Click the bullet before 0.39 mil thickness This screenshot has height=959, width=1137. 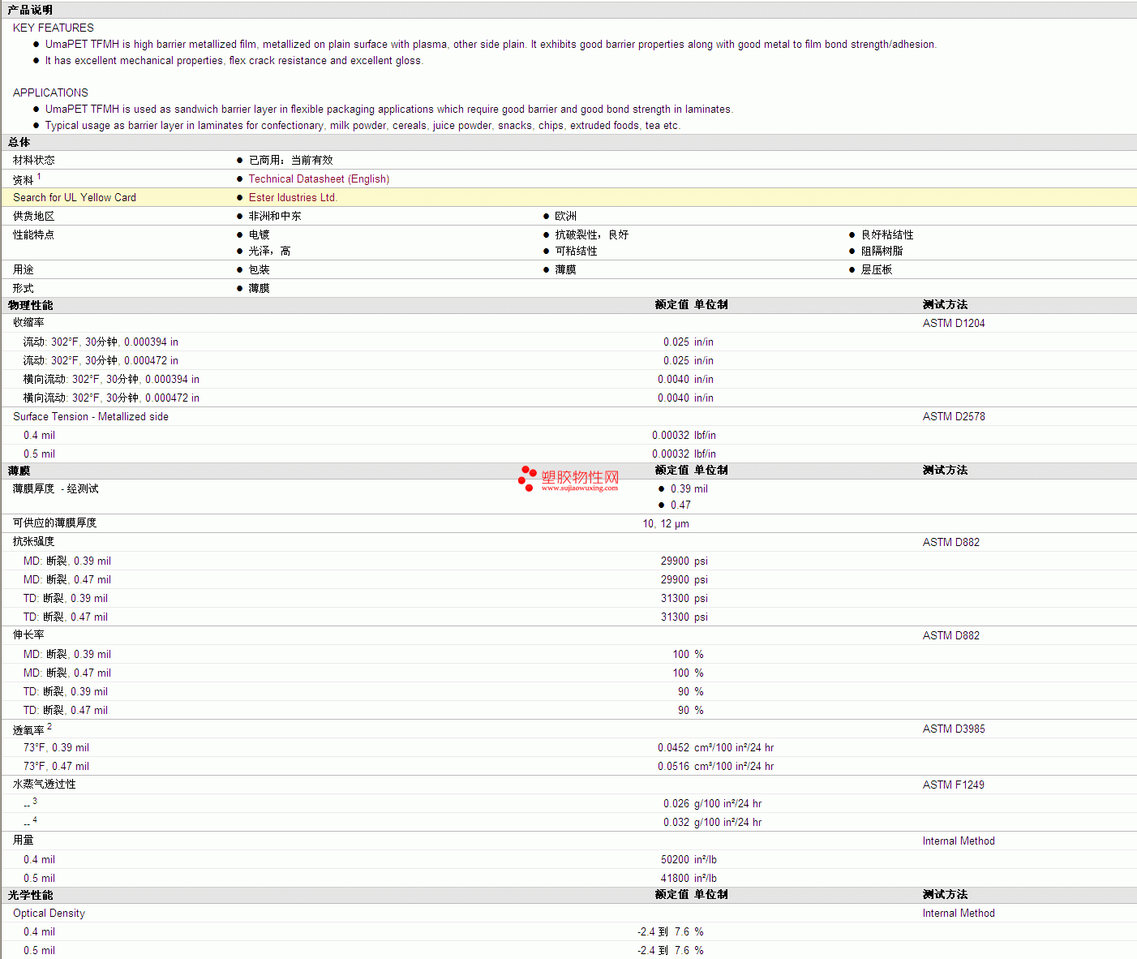[x=662, y=489]
